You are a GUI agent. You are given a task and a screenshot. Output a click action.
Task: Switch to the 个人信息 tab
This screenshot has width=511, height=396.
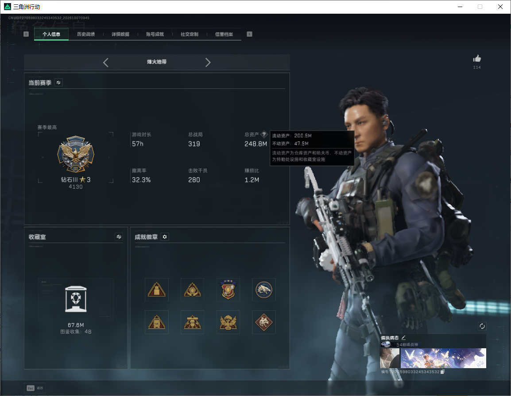pos(51,34)
